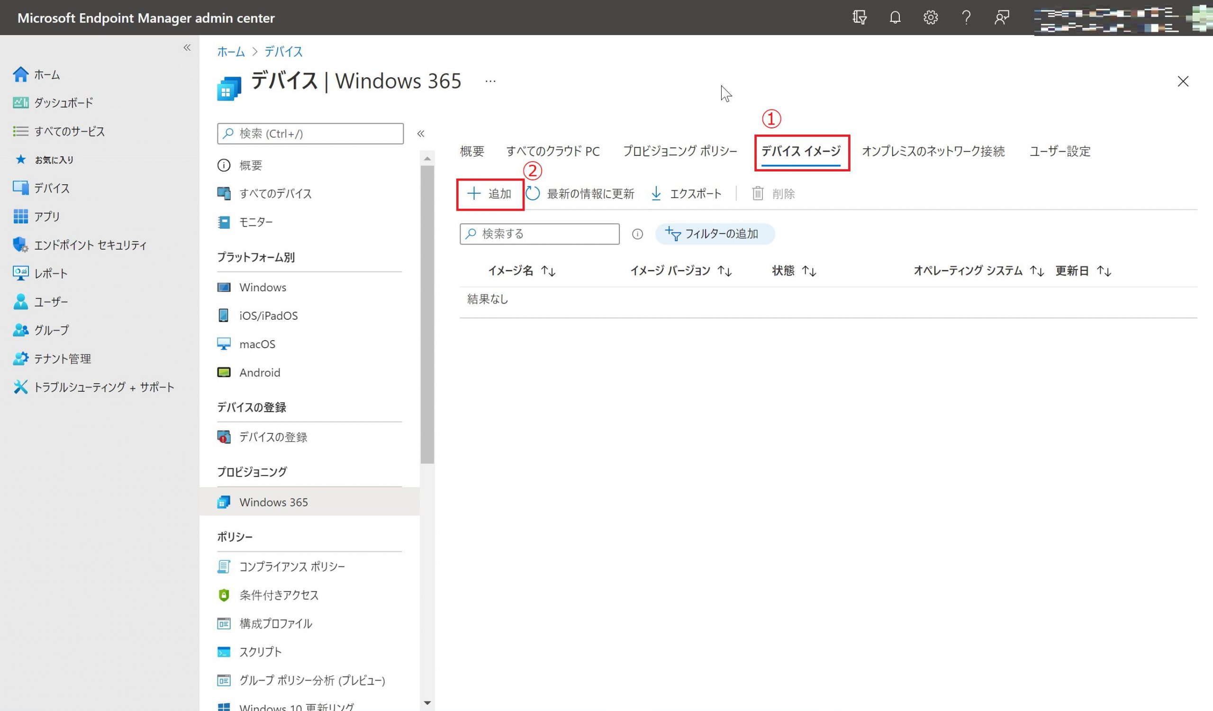Click the Add filter button
The height and width of the screenshot is (711, 1213).
coord(715,234)
